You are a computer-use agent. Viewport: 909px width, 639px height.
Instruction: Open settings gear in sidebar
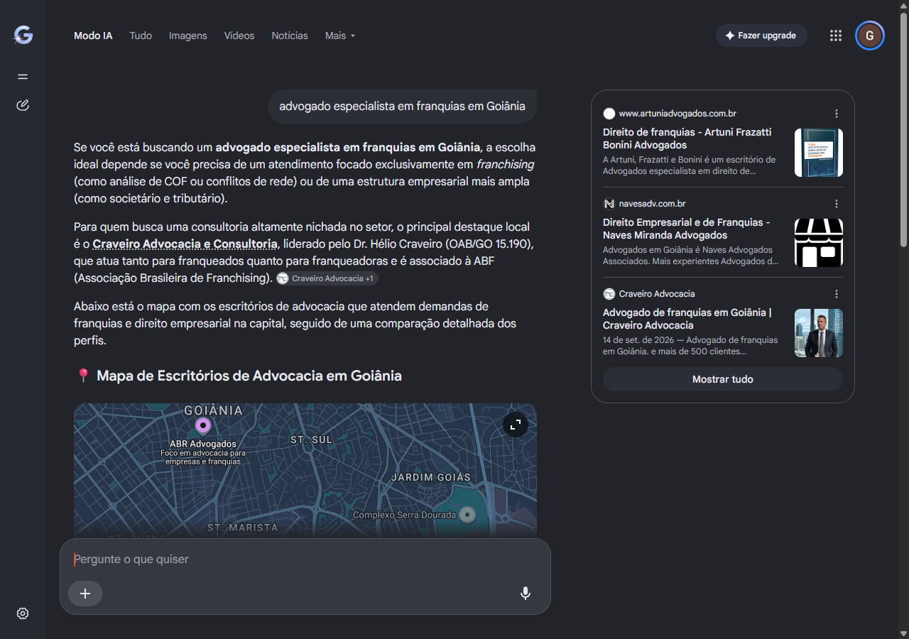click(x=23, y=613)
